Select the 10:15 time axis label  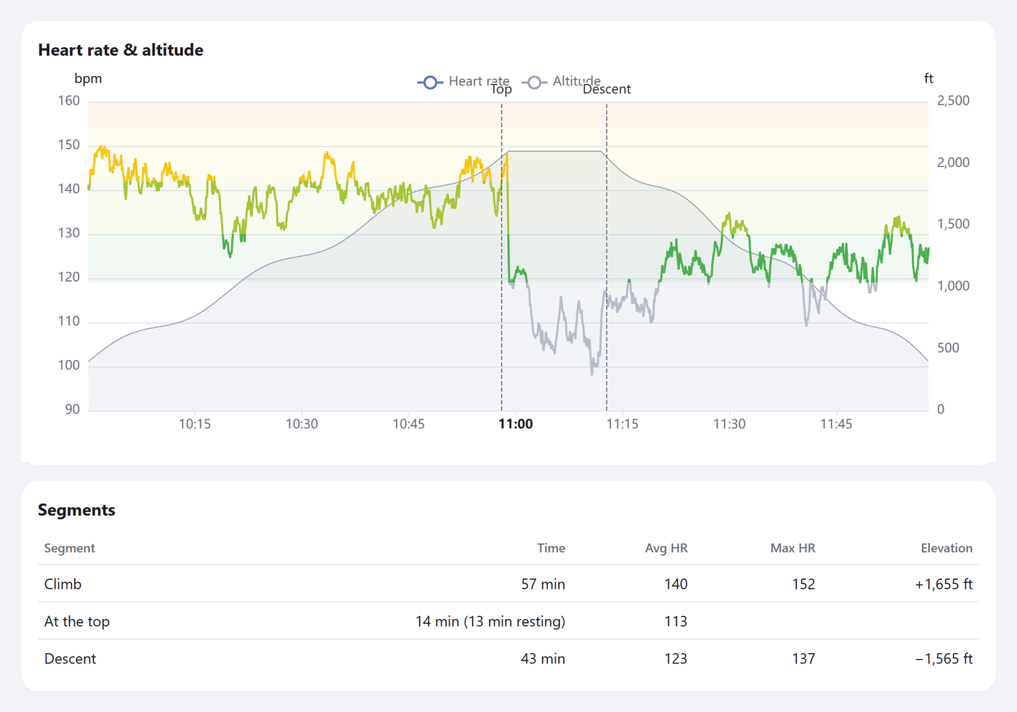point(195,424)
